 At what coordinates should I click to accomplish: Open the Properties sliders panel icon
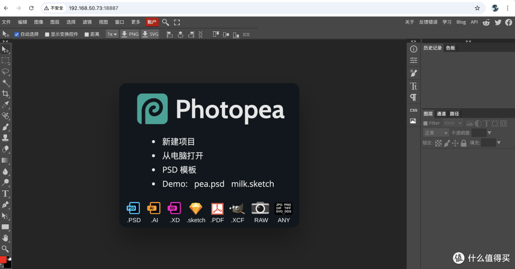coord(413,60)
